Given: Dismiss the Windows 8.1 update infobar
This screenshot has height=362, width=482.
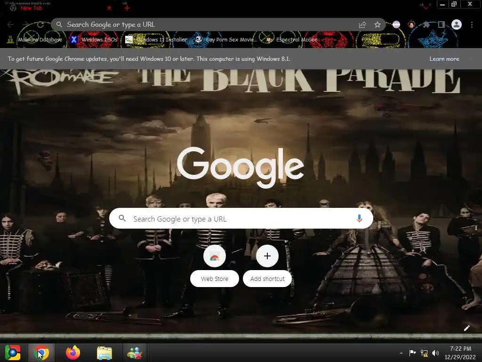Looking at the screenshot, I should coord(471,59).
